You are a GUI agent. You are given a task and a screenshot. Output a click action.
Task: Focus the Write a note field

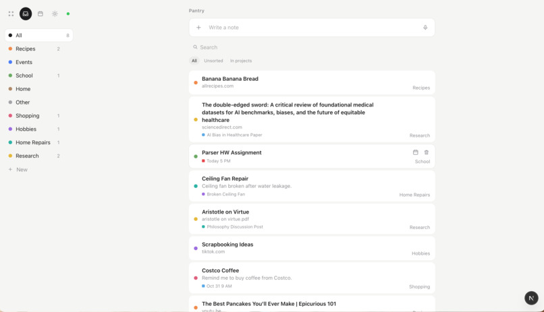[x=312, y=28]
